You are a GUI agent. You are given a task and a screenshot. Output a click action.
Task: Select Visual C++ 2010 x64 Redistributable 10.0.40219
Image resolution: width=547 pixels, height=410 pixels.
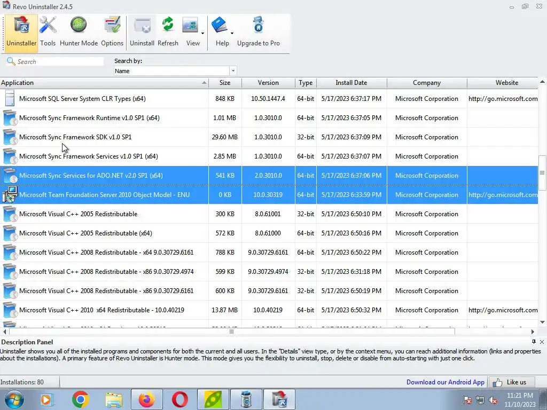coord(269,310)
